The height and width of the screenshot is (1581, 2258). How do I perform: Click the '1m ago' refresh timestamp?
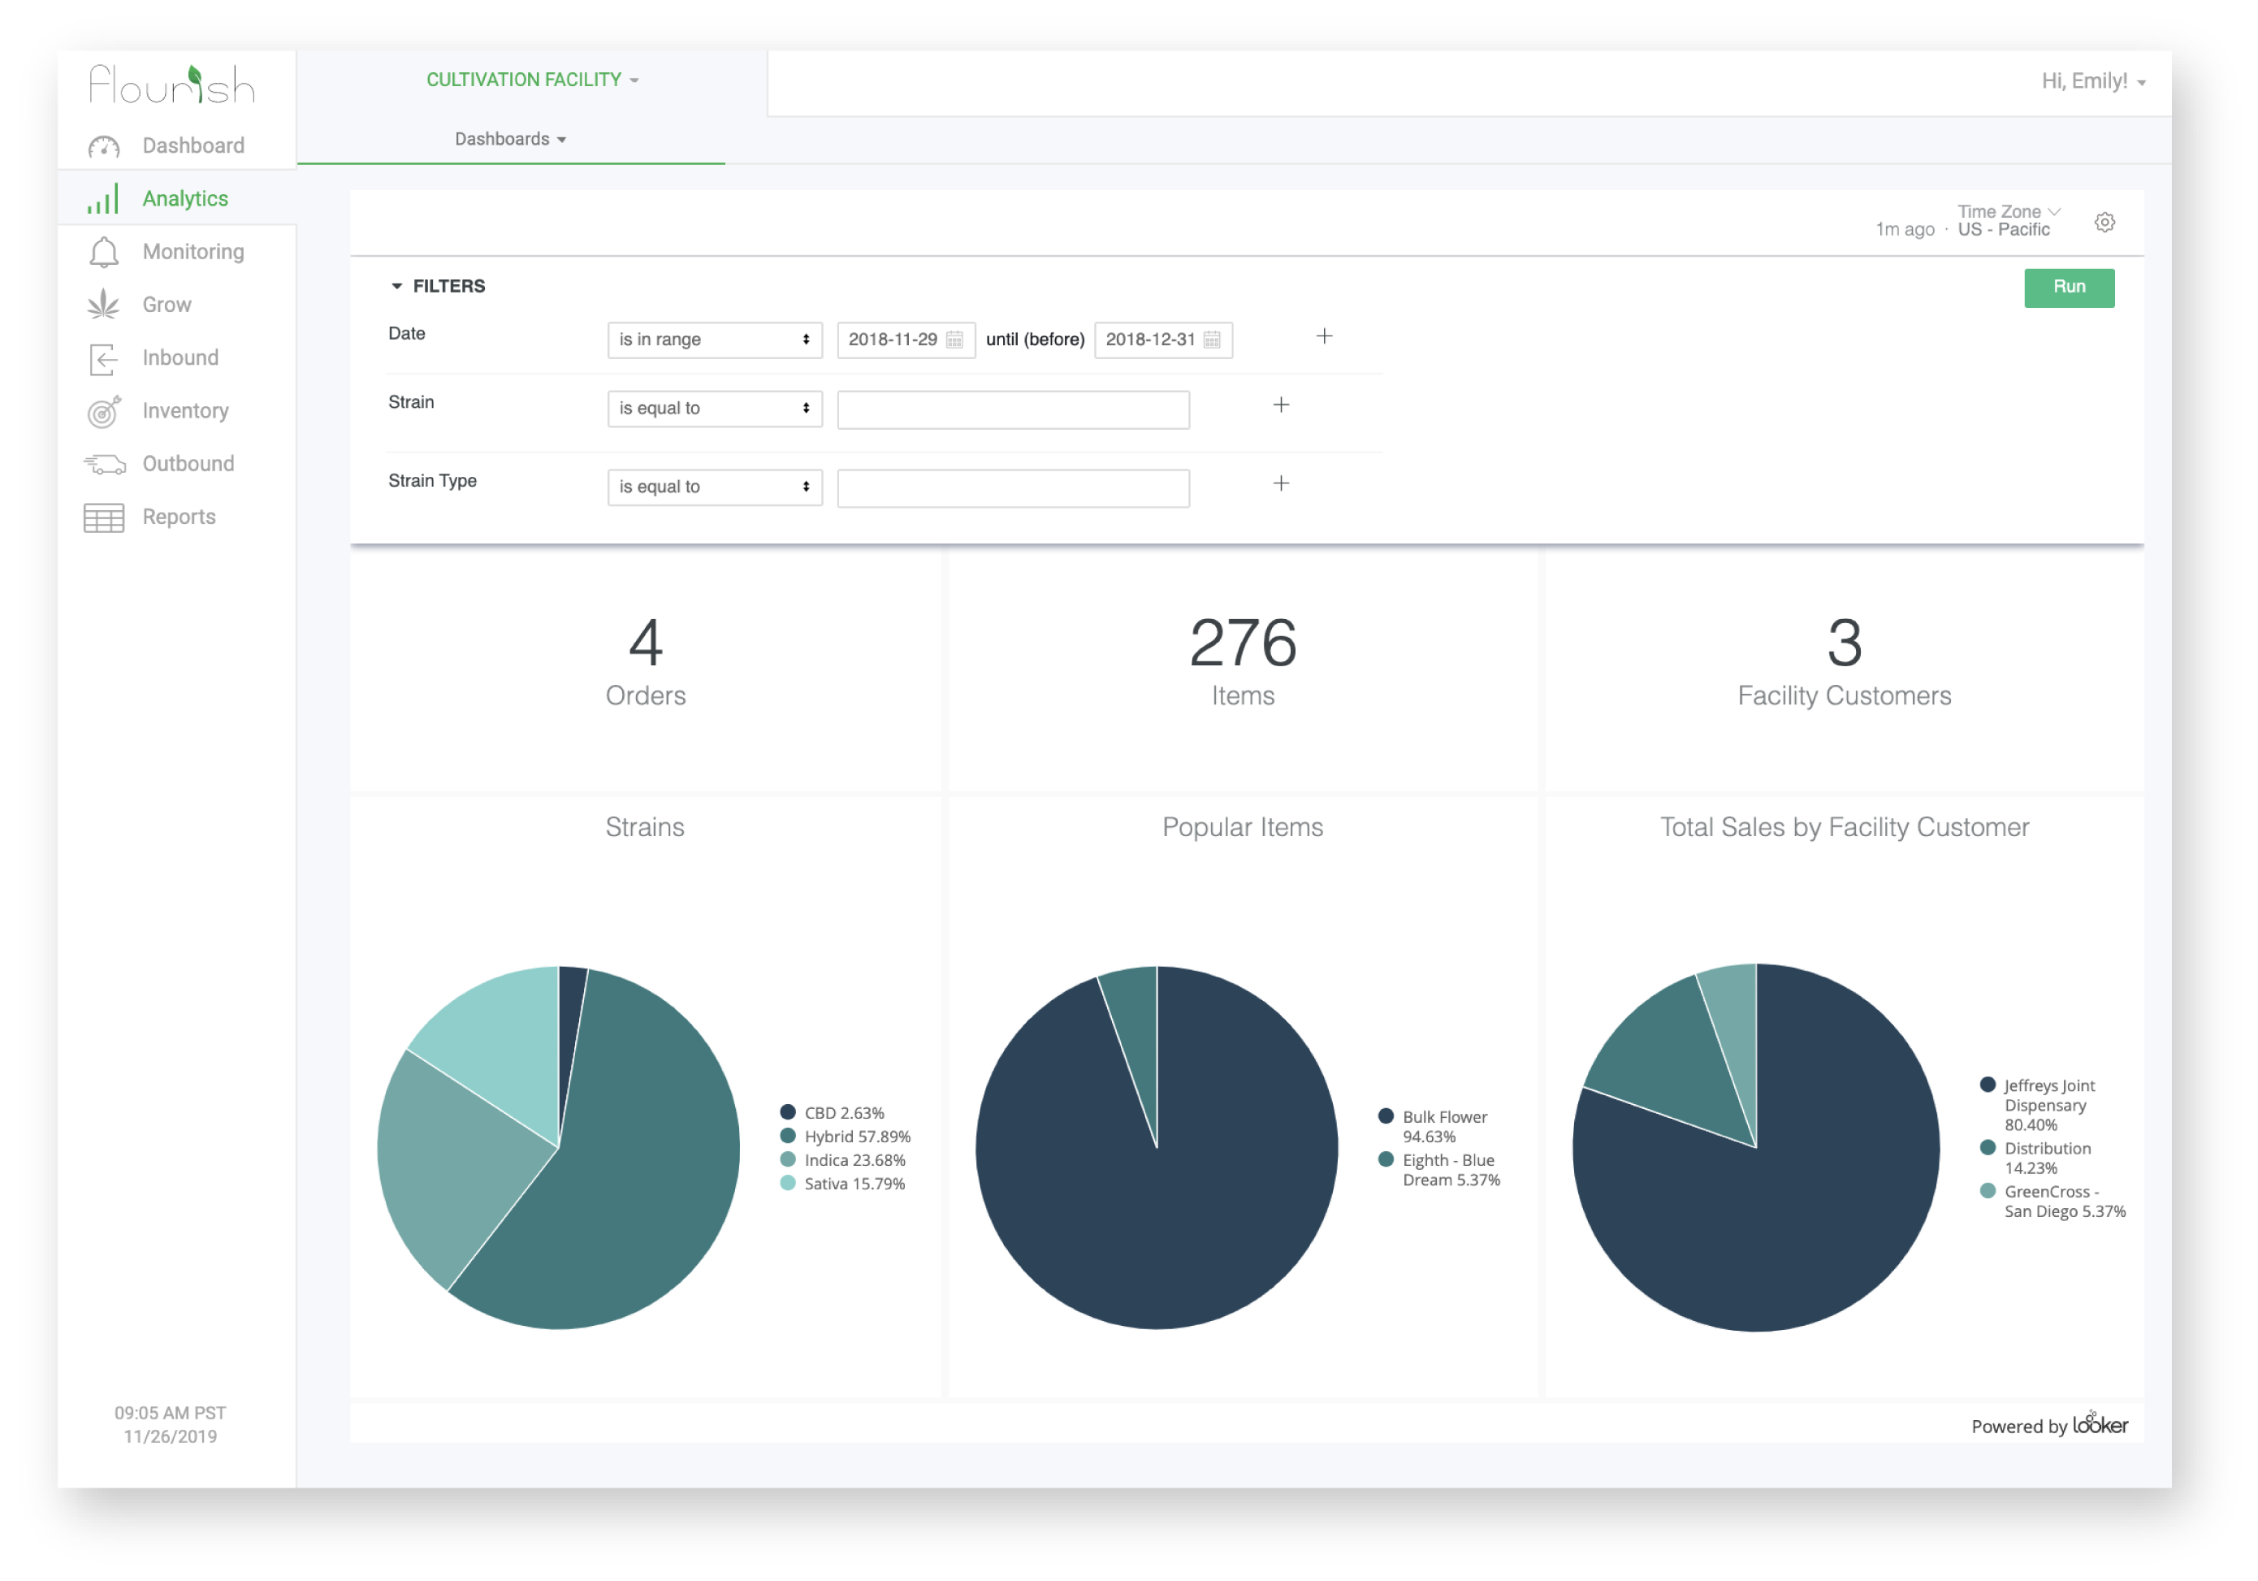pyautogui.click(x=1904, y=229)
